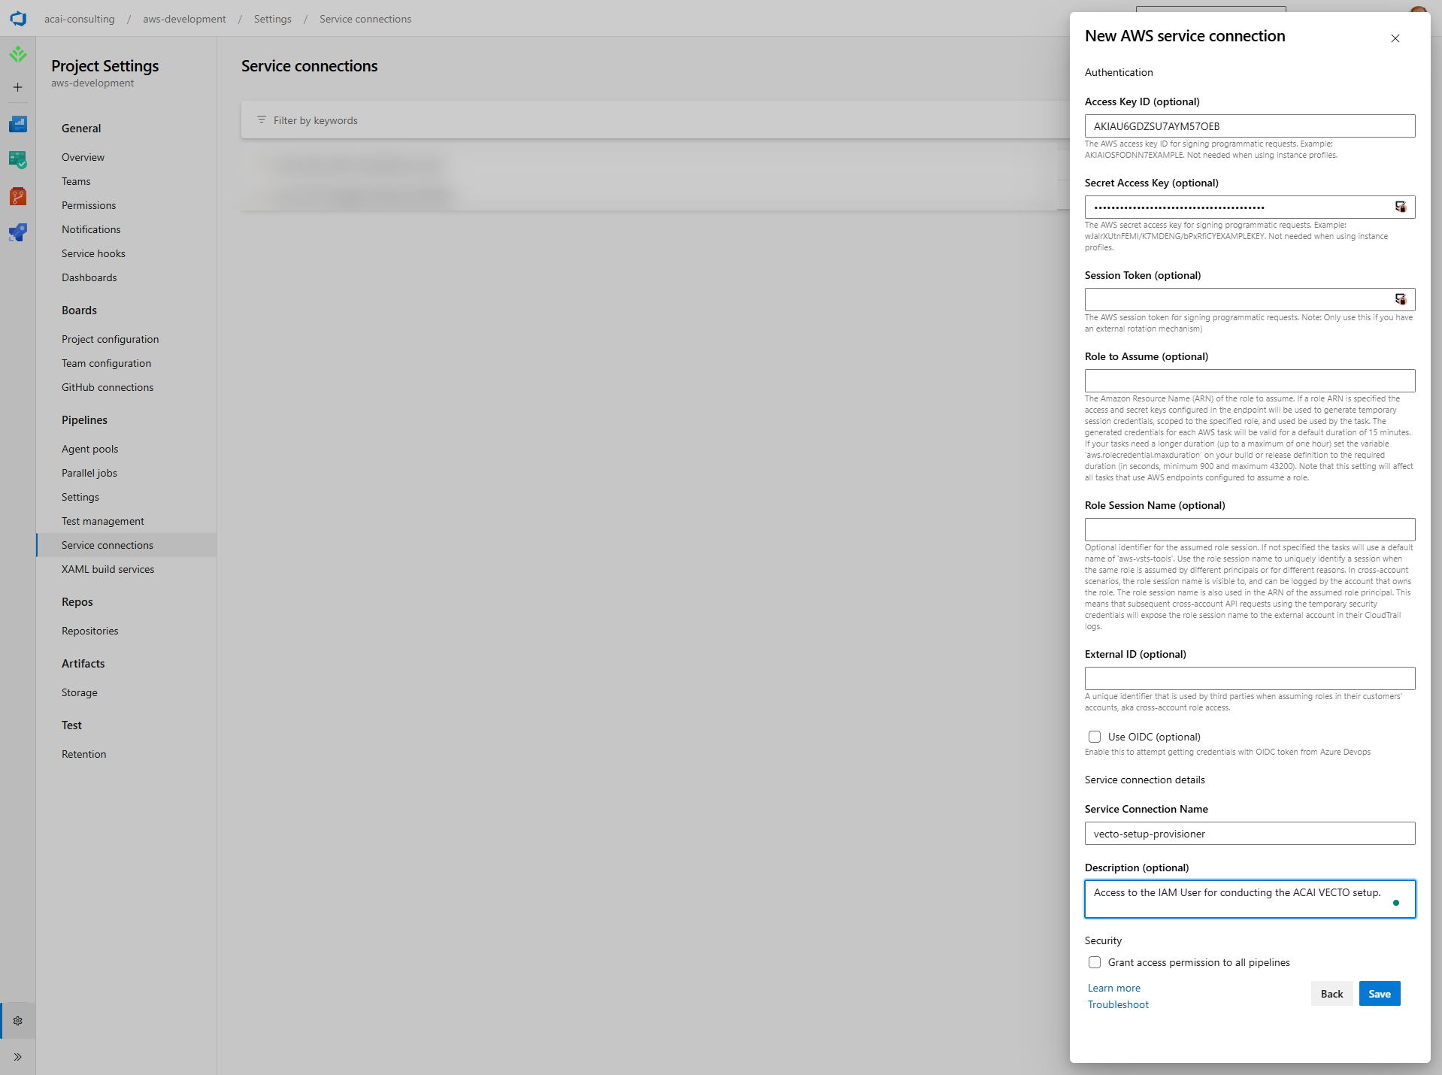Image resolution: width=1442 pixels, height=1075 pixels.
Task: Click the Role Session Name field
Action: pyautogui.click(x=1250, y=530)
